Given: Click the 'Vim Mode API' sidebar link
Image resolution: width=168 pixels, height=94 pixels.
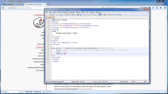Looking at the screenshot, I should (40, 70).
